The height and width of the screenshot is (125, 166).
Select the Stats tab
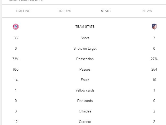(106, 11)
